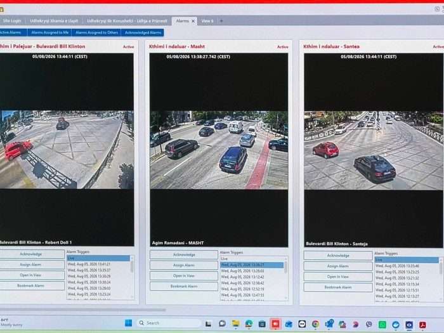The width and height of the screenshot is (444, 333).
Task: Select trigger Wed, Aug 05, 2026 13:12:42
Action: click(252, 277)
